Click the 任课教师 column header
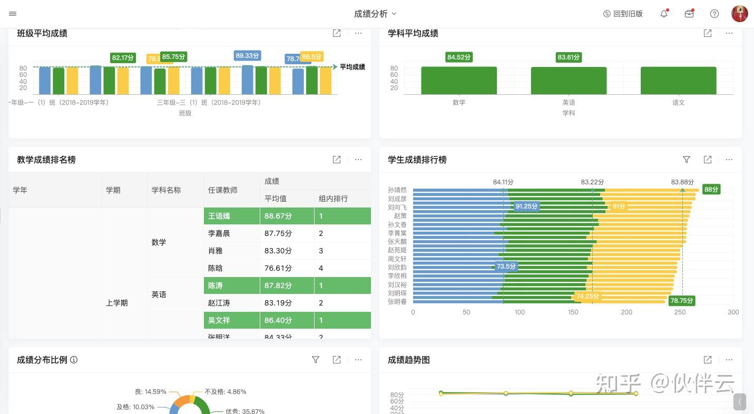Screen dimensions: 754x414 coord(232,190)
